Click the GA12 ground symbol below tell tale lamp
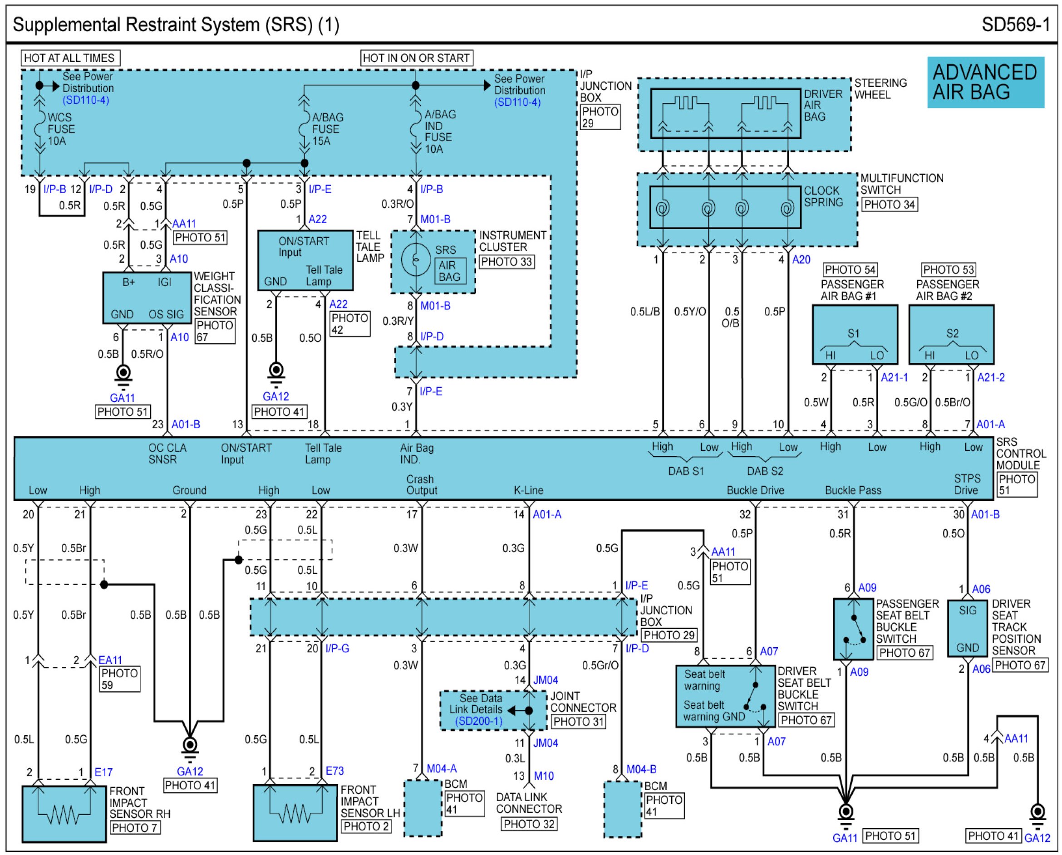1062x855 pixels. (276, 374)
